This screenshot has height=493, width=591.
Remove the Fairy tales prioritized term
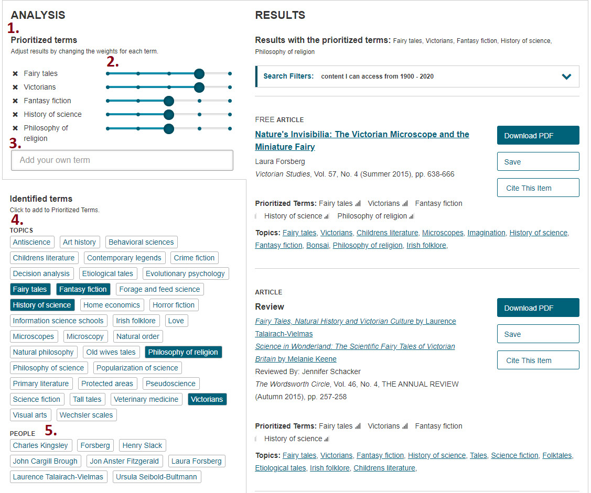(15, 74)
